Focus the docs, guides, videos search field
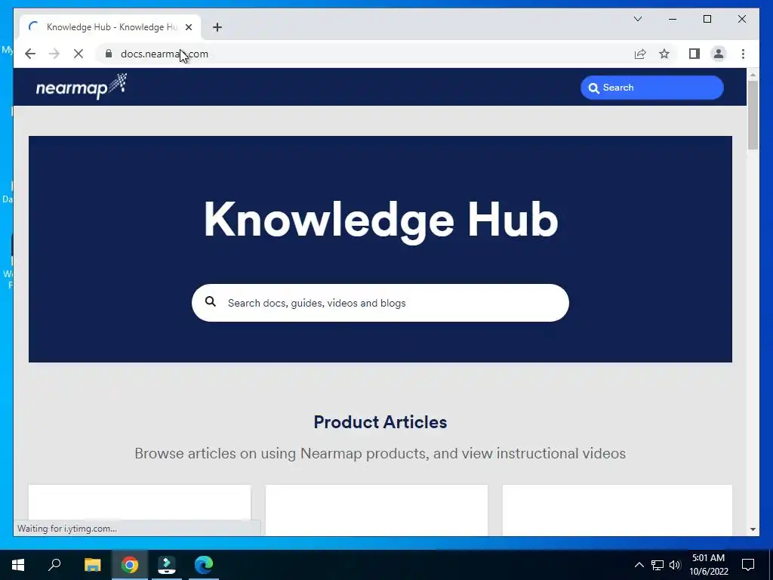The image size is (773, 580). tap(380, 303)
